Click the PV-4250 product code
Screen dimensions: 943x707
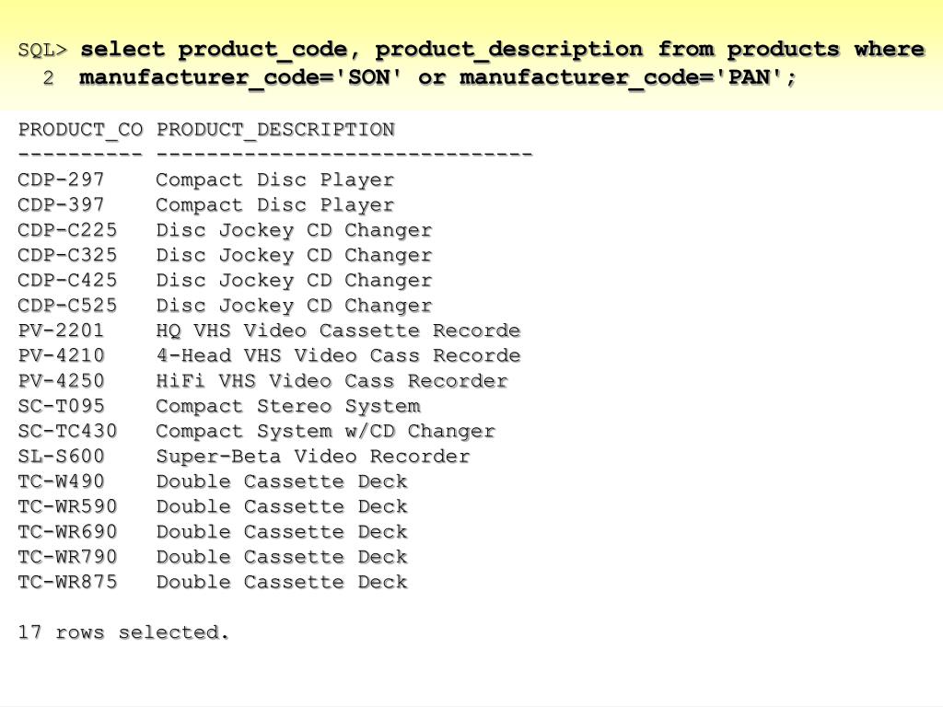click(x=62, y=381)
